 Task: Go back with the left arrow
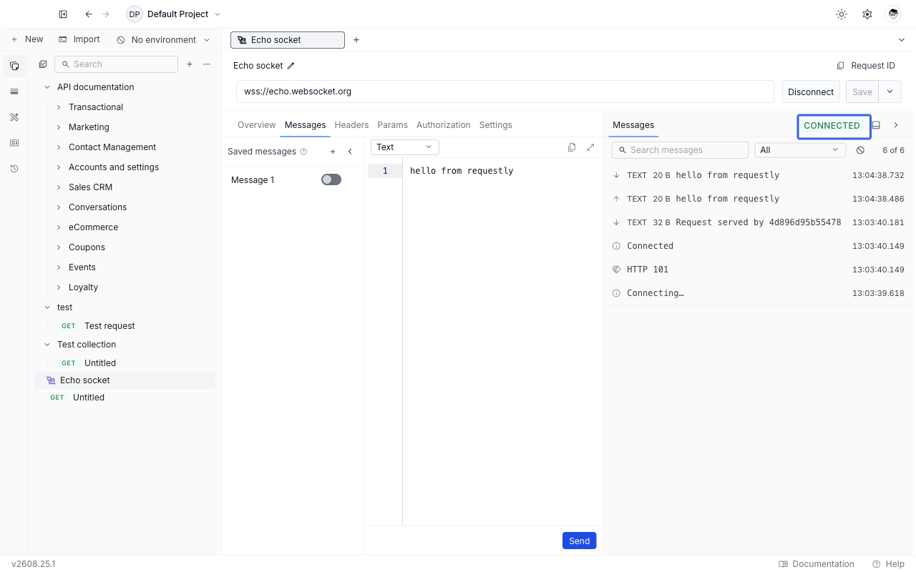[89, 14]
